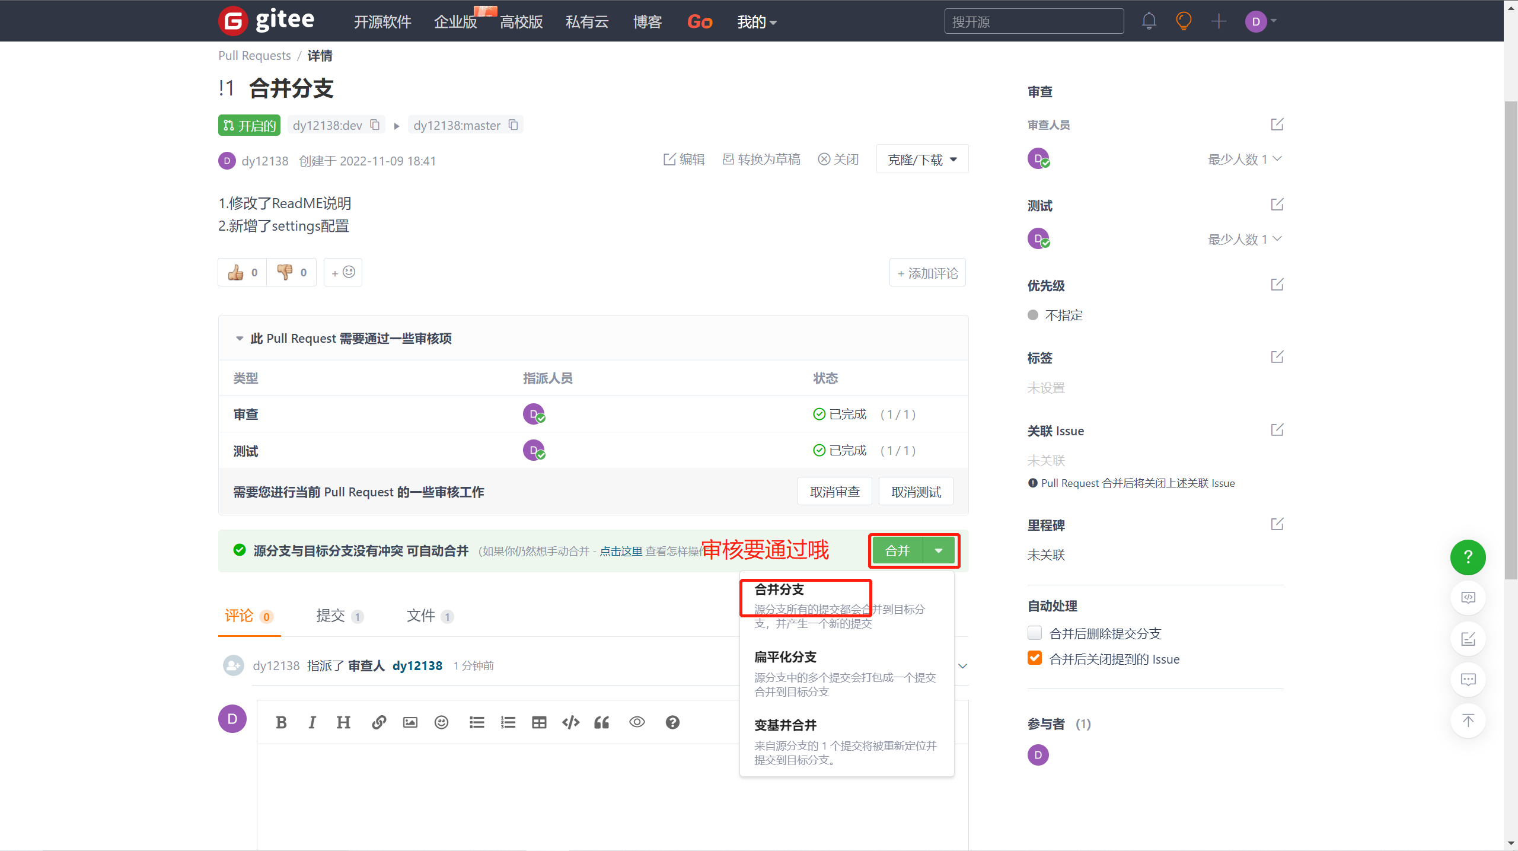Click the scroll-to-top floating icon
Screen dimensions: 1518x851
pos(1468,721)
